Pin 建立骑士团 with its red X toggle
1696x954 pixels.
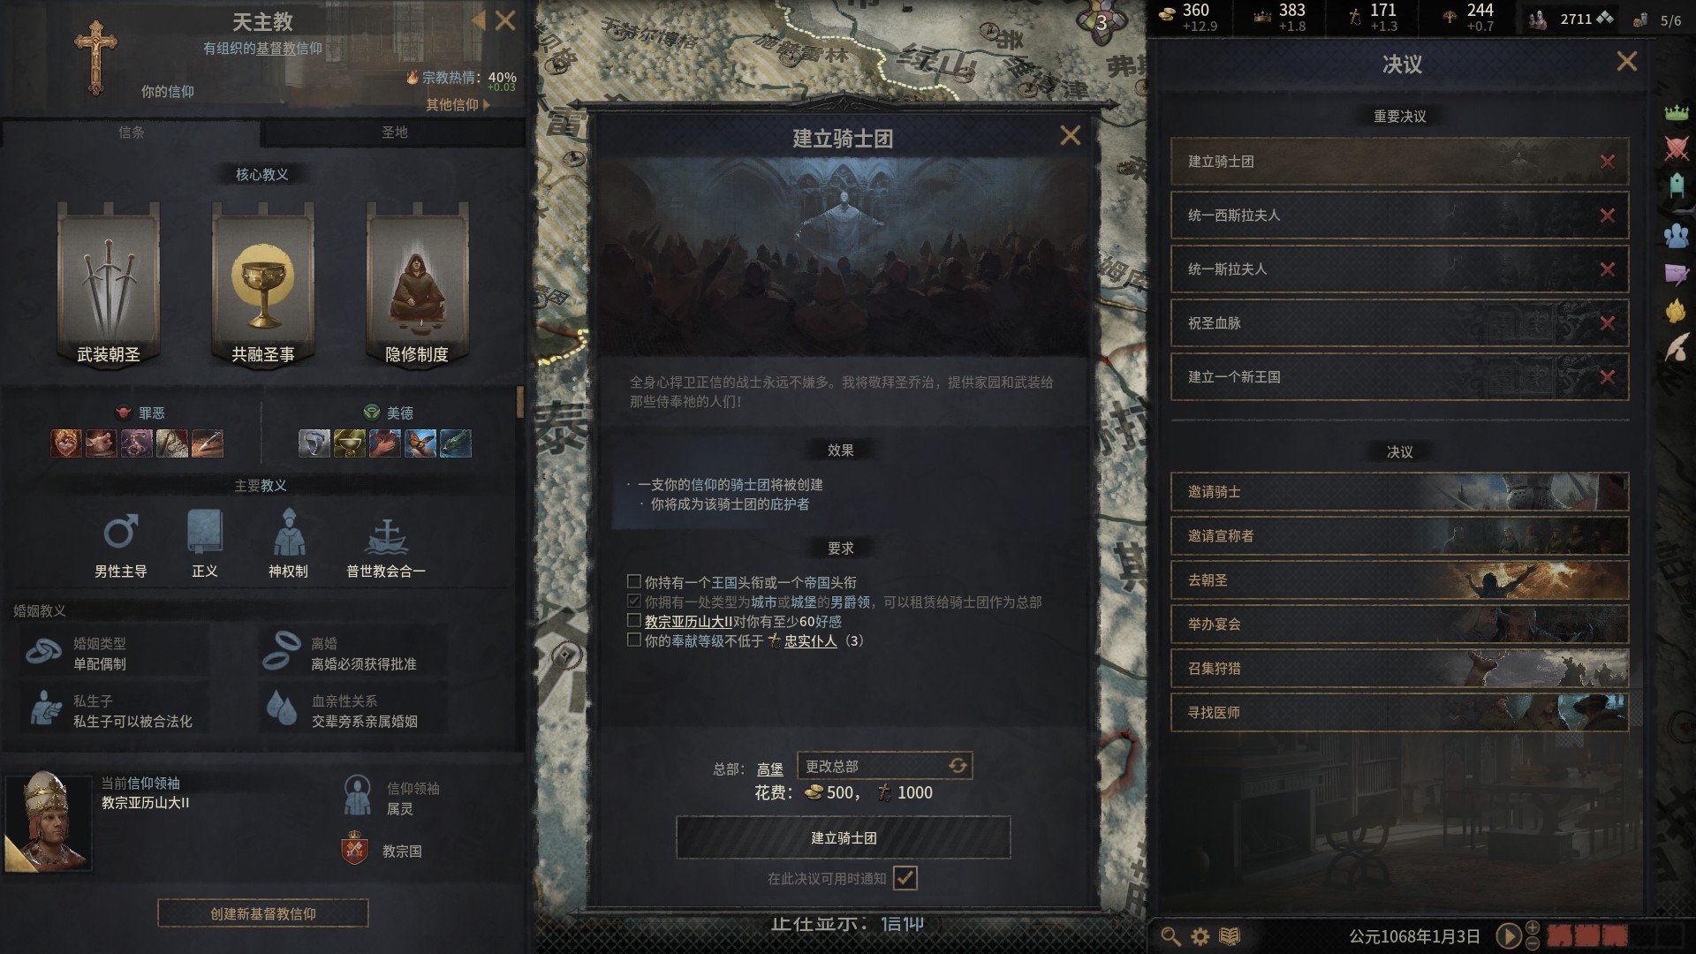pyautogui.click(x=1607, y=162)
